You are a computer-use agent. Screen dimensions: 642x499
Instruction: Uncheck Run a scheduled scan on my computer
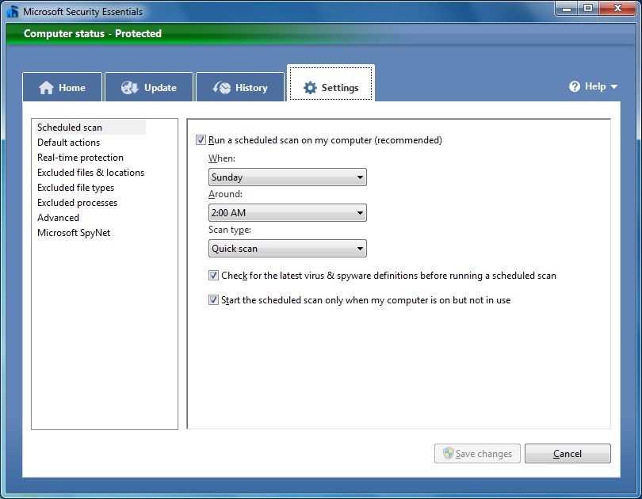[201, 140]
